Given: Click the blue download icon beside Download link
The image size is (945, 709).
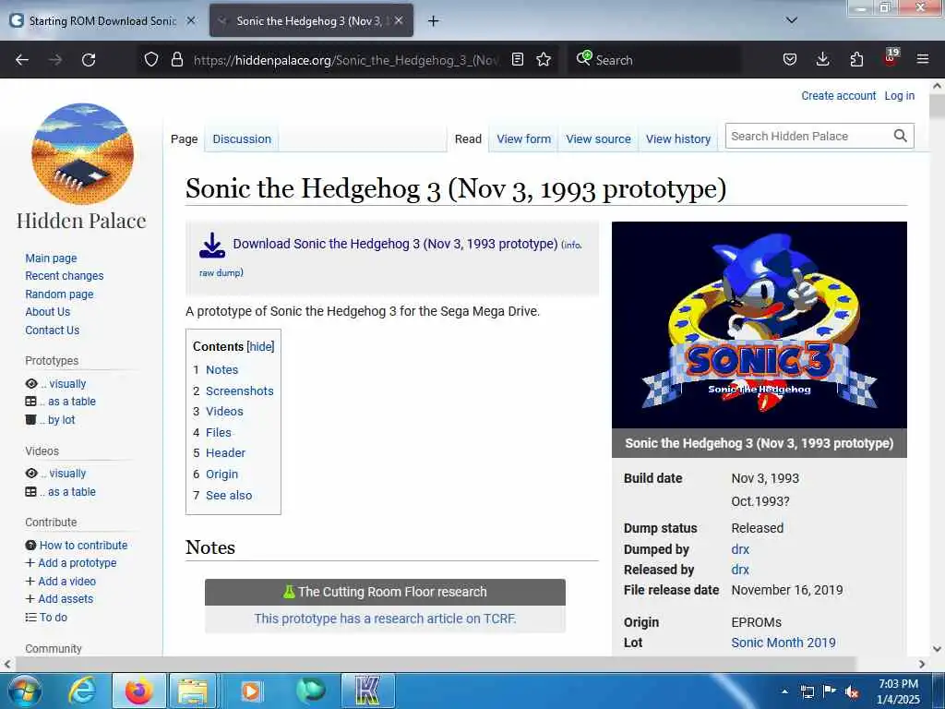Looking at the screenshot, I should point(212,246).
